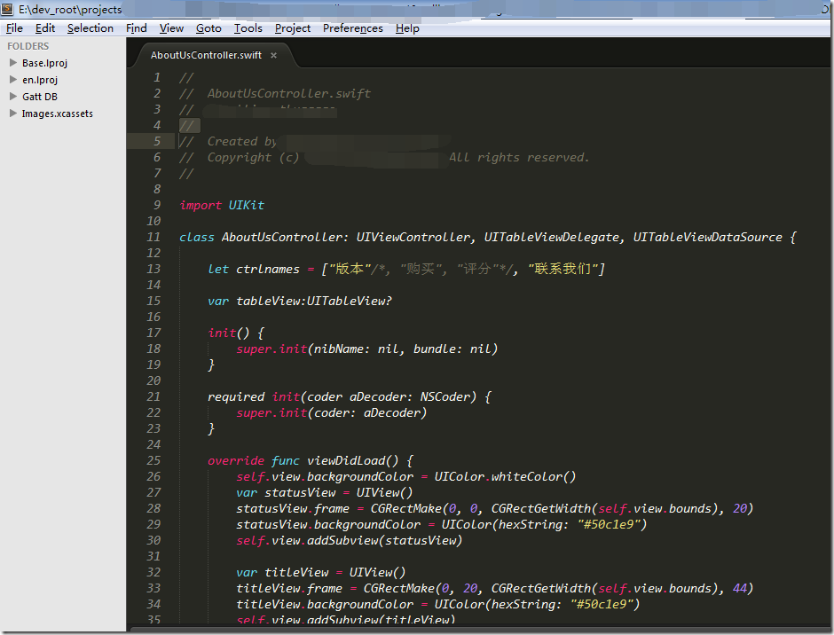Open the Tools menu
834x635 pixels.
248,28
